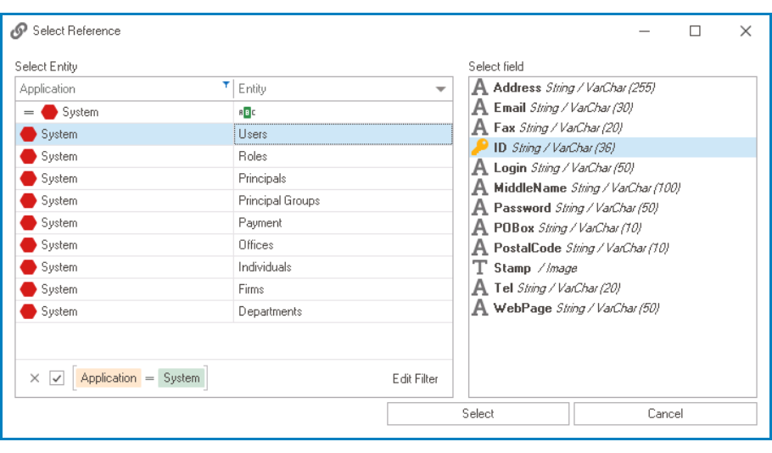Pick the PostalCode field in the list
Screen dimensions: 772x453
click(x=527, y=248)
